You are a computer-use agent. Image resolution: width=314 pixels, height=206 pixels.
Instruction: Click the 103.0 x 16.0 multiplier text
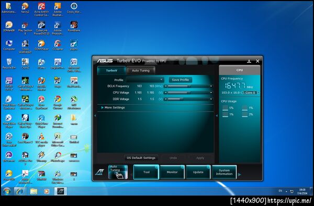230,93
